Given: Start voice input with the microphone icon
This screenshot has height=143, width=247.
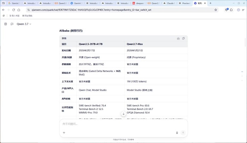Looking at the screenshot, I should 177,133.
